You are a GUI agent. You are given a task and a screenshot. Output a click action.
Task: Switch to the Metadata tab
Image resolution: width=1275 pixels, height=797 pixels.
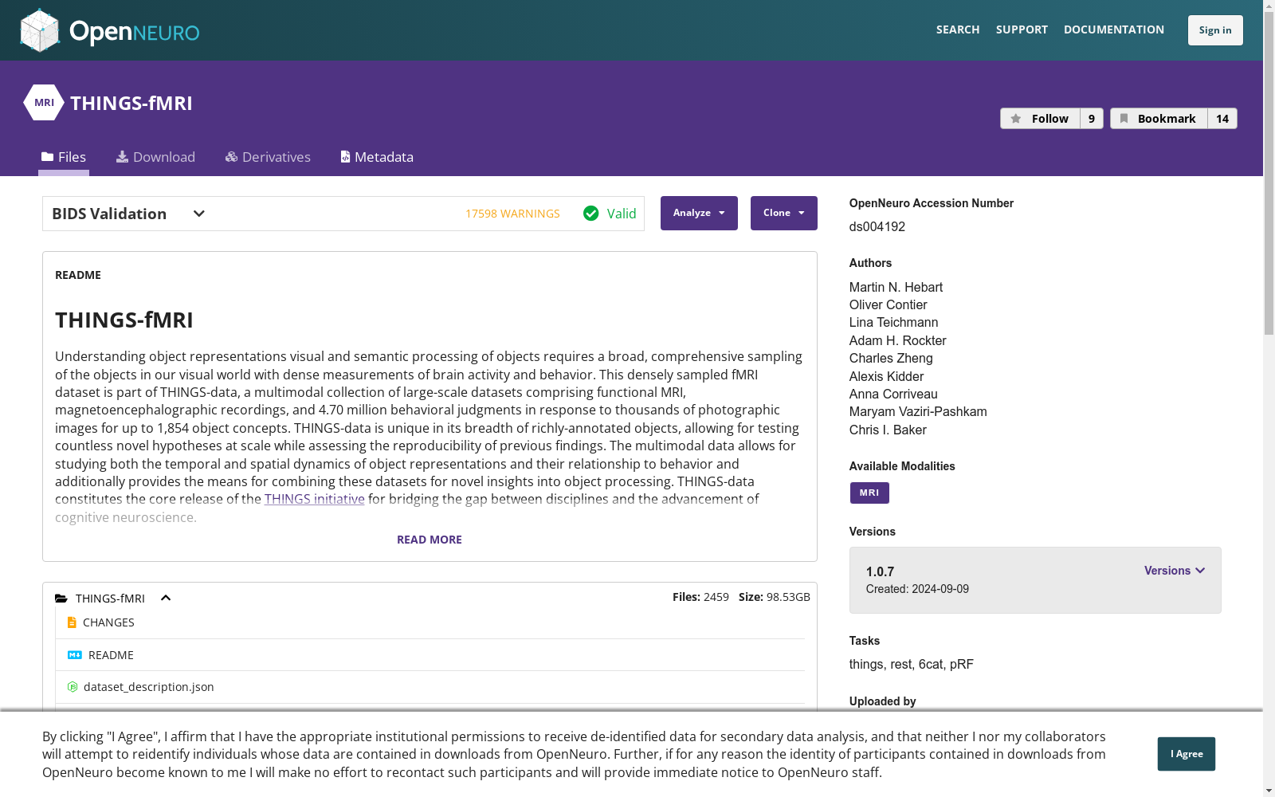pyautogui.click(x=377, y=157)
